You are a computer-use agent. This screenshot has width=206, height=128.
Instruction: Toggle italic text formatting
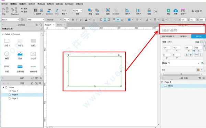tap(77, 20)
